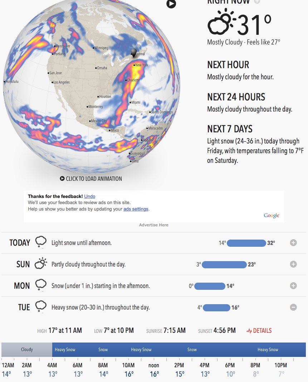The image size is (308, 382).
Task: Click the MON snow cloud icon
Action: (x=40, y=285)
